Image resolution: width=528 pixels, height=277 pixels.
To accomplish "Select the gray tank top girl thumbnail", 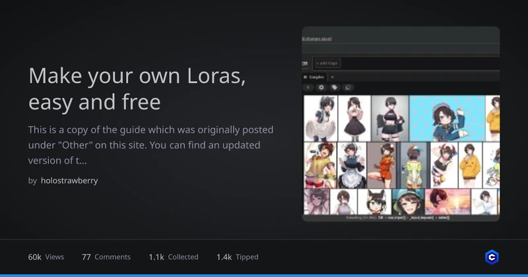I will [343, 202].
